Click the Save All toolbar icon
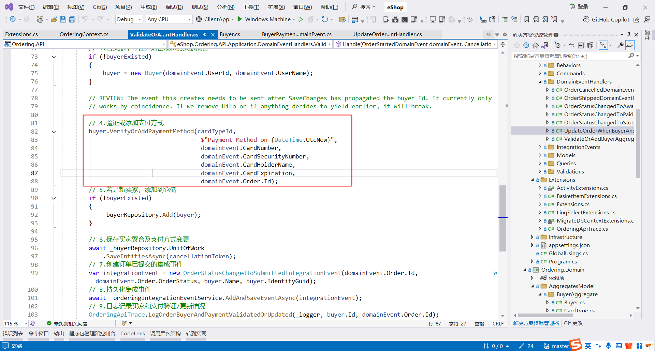The width and height of the screenshot is (655, 351). (x=72, y=19)
